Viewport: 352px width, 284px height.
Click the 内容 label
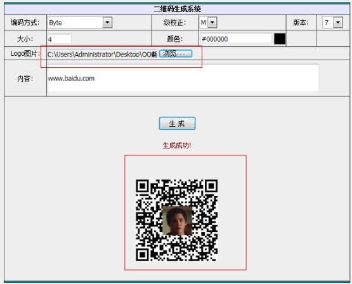pos(25,79)
